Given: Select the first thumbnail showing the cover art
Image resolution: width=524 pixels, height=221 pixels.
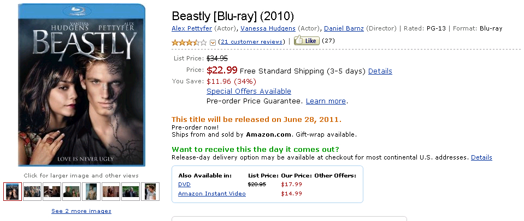Looking at the screenshot, I should [13, 192].
